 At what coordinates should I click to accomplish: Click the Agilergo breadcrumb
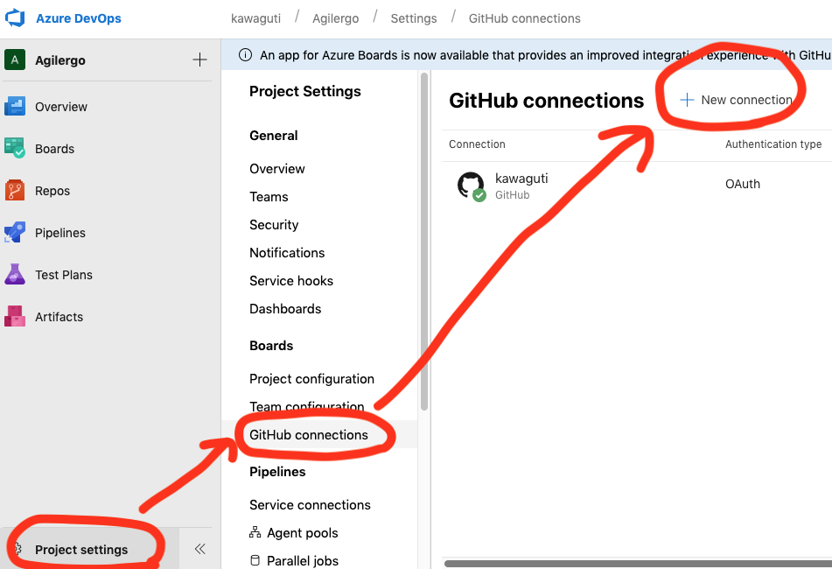coord(335,18)
